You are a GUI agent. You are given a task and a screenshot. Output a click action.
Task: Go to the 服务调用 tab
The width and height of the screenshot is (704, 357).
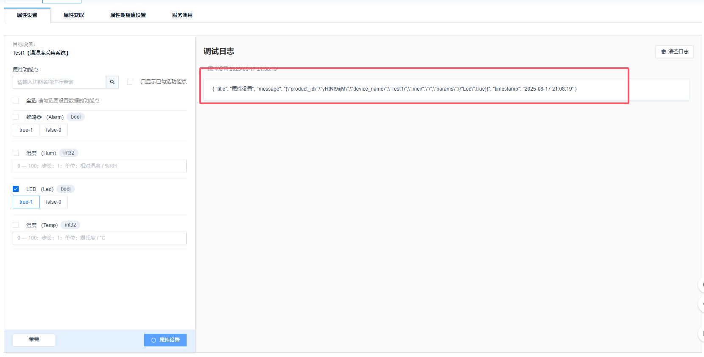[182, 15]
